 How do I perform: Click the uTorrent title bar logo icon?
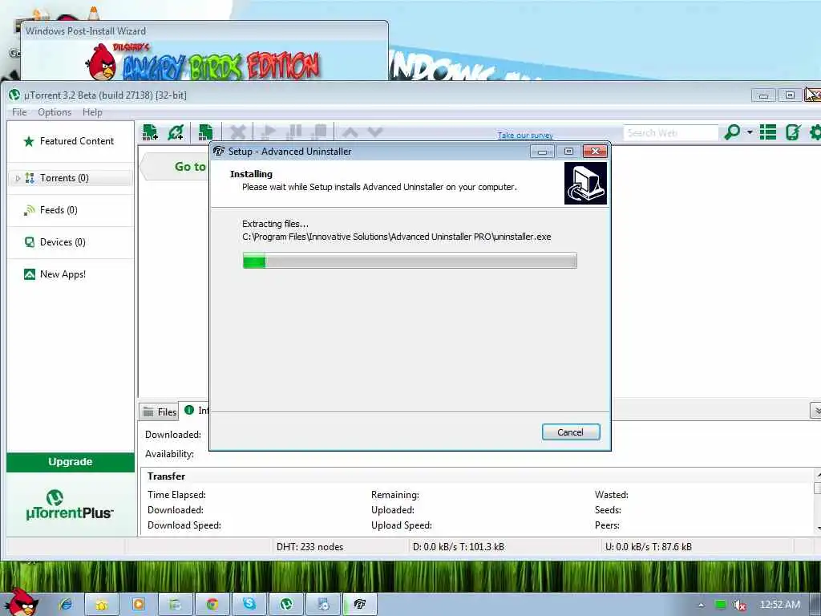14,95
